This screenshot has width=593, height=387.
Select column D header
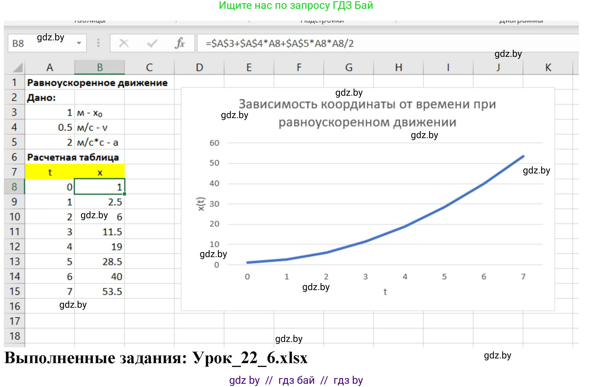click(x=199, y=67)
